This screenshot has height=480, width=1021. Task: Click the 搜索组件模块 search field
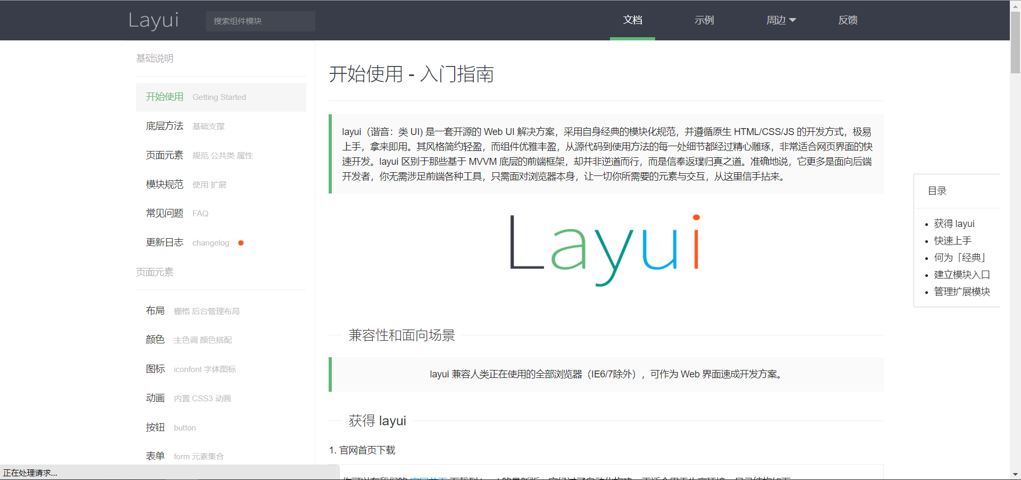click(261, 21)
